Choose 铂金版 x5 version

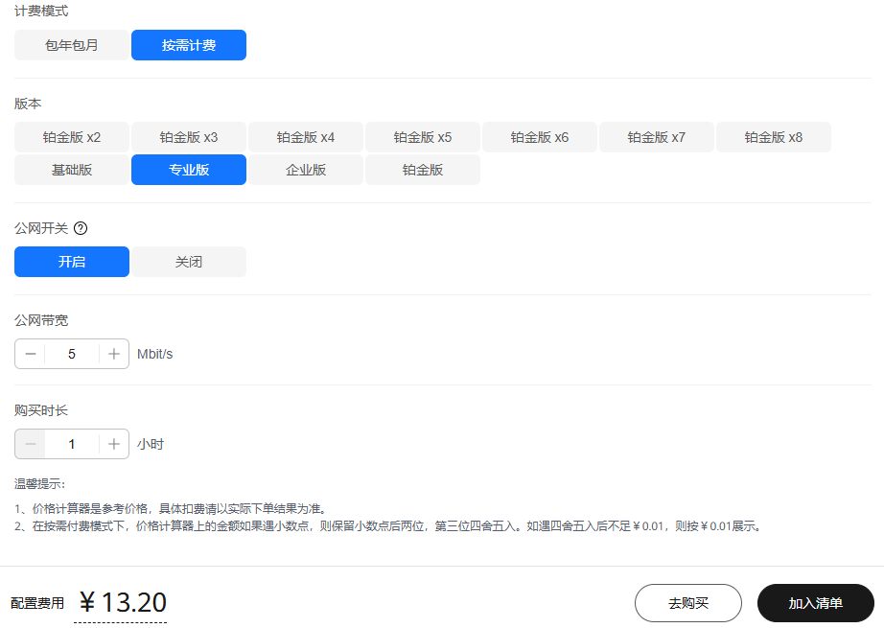coord(423,137)
